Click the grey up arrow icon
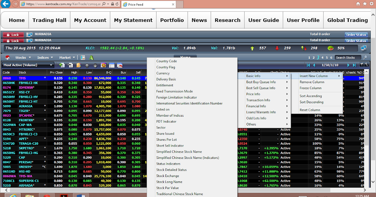This screenshot has width=376, height=197. point(87,65)
